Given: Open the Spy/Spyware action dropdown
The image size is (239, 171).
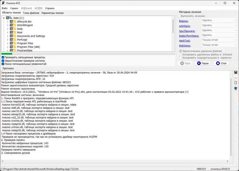Looking at the screenshot, I should coord(219,30).
